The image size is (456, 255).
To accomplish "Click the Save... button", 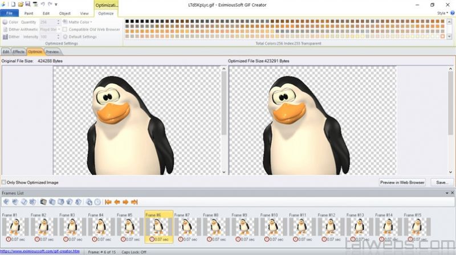I will (441, 183).
